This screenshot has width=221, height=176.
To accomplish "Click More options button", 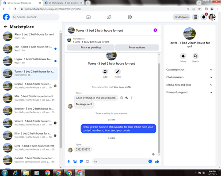I will click(137, 48).
